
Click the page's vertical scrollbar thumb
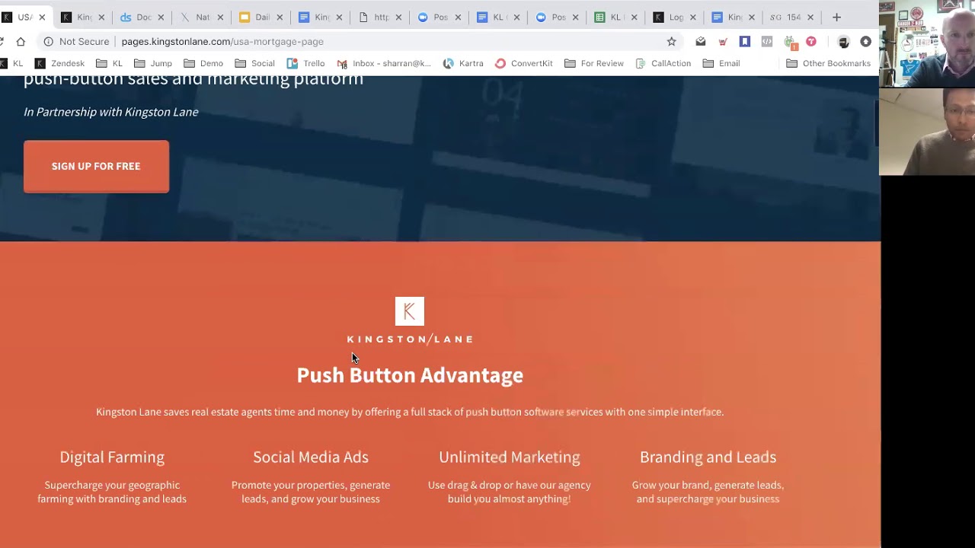[x=877, y=122]
